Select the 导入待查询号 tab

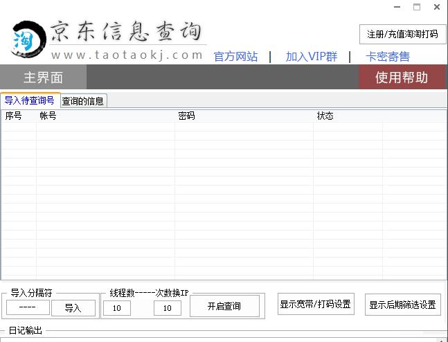point(30,100)
